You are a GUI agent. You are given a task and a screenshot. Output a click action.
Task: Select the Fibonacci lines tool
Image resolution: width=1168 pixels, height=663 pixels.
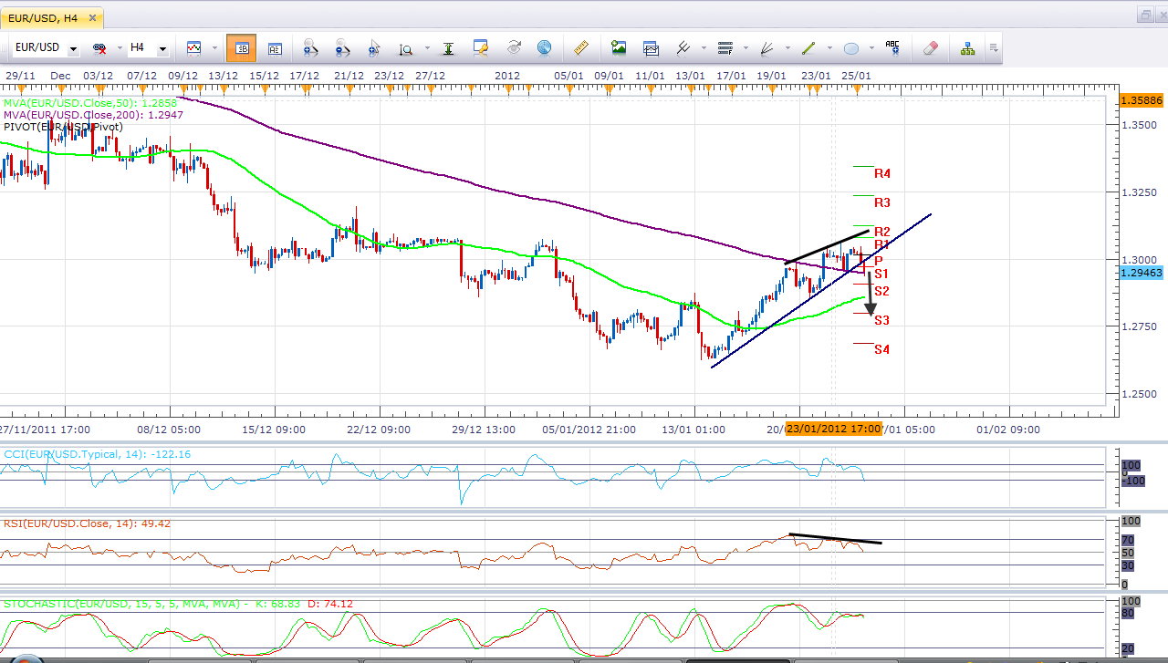tap(725, 48)
